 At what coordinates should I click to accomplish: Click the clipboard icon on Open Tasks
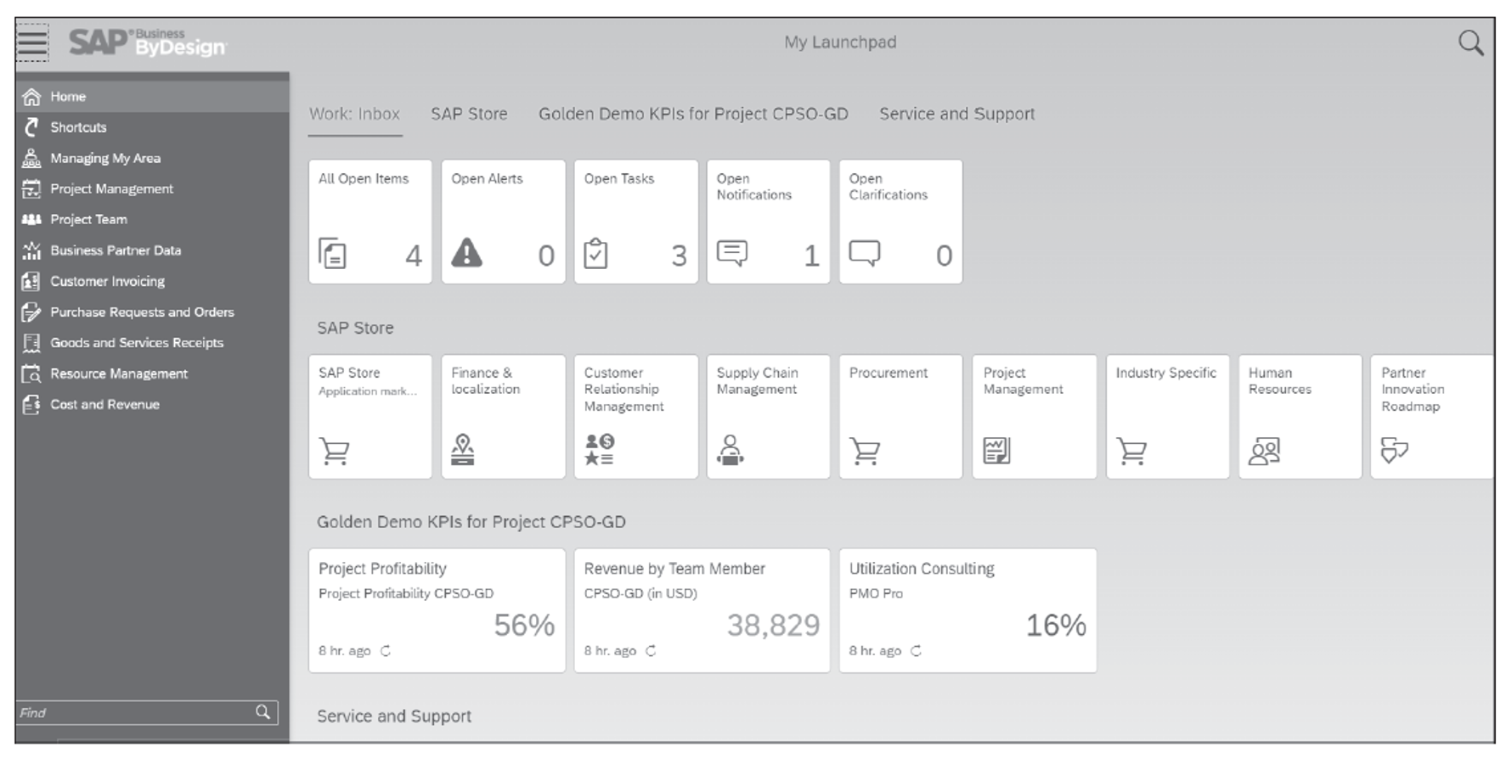(x=595, y=253)
